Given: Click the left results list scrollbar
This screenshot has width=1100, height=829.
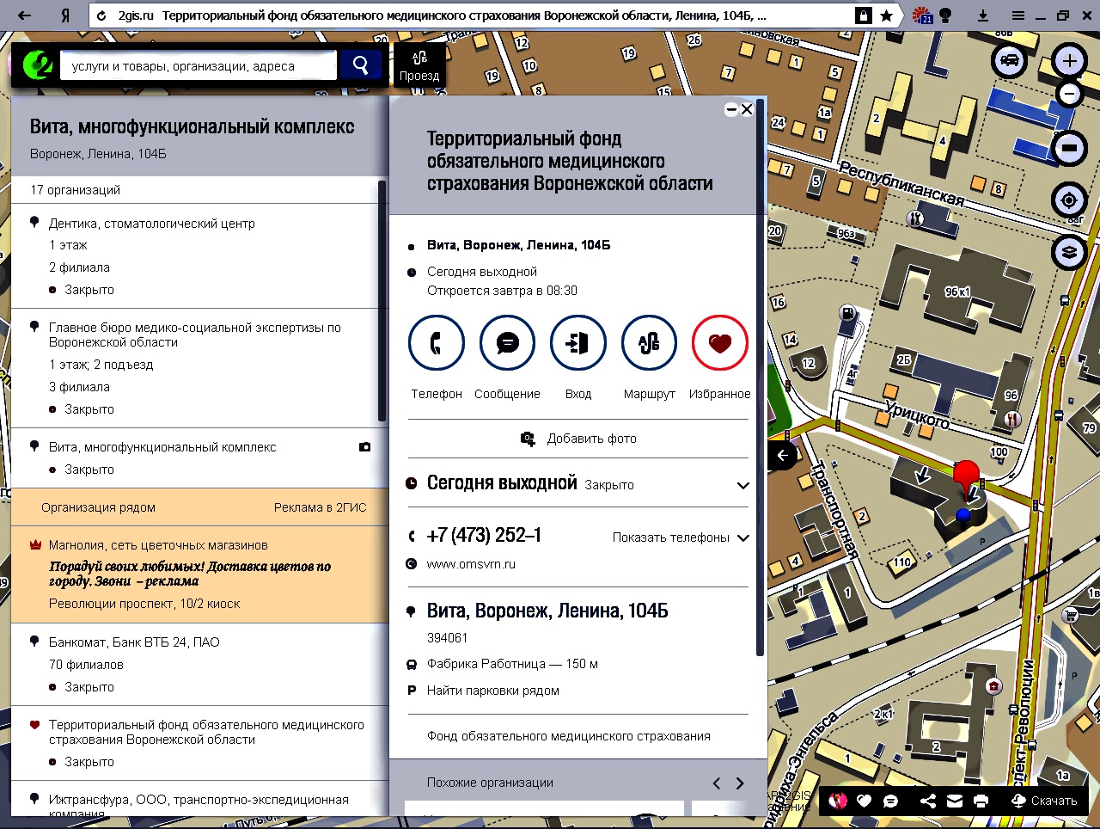Looking at the screenshot, I should click(x=382, y=301).
